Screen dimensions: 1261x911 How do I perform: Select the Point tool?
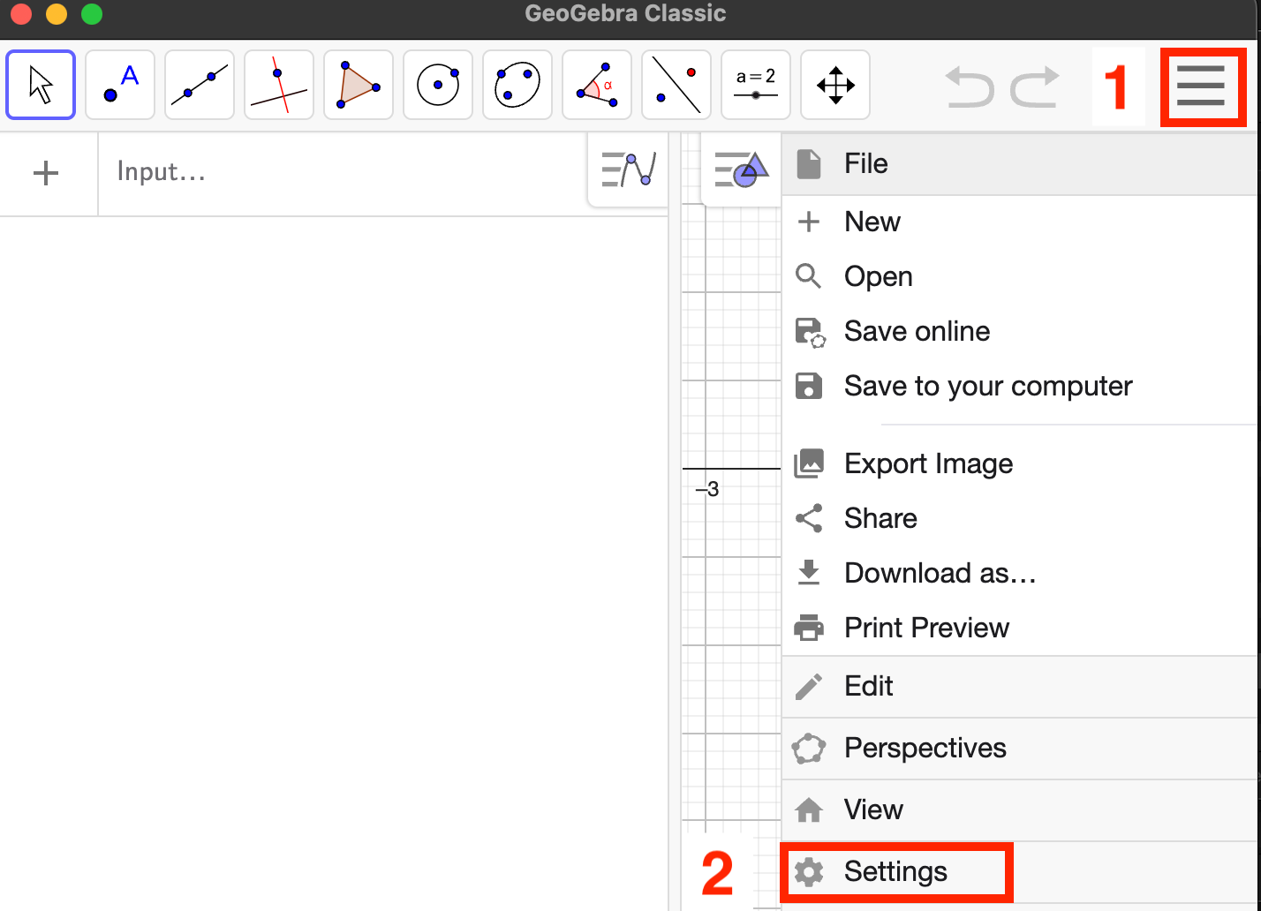120,85
